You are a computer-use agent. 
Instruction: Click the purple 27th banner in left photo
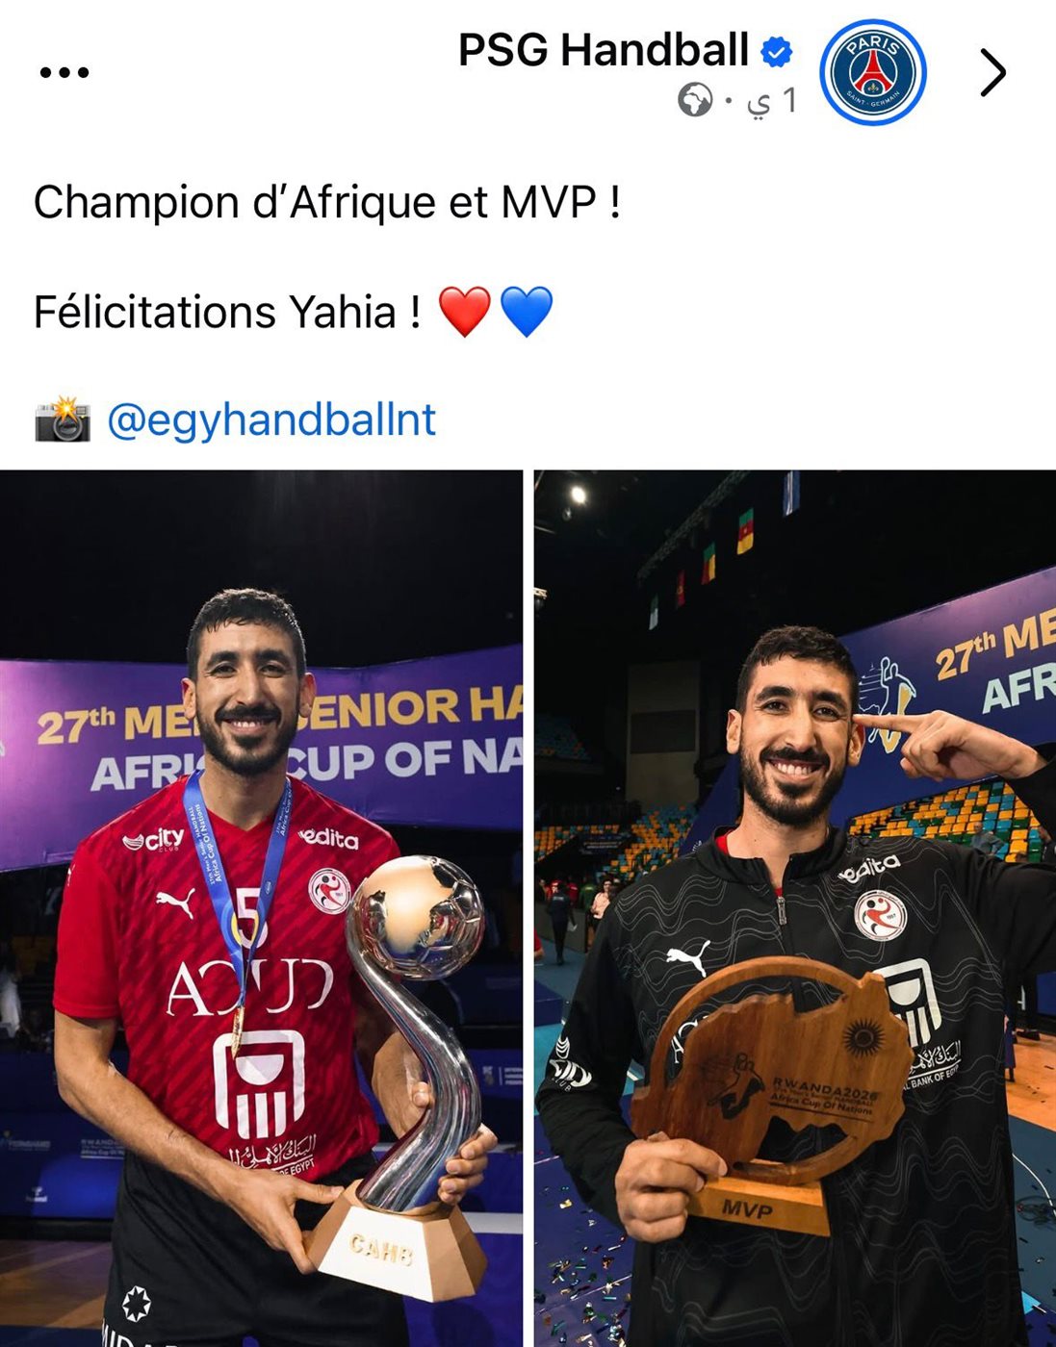point(261,750)
